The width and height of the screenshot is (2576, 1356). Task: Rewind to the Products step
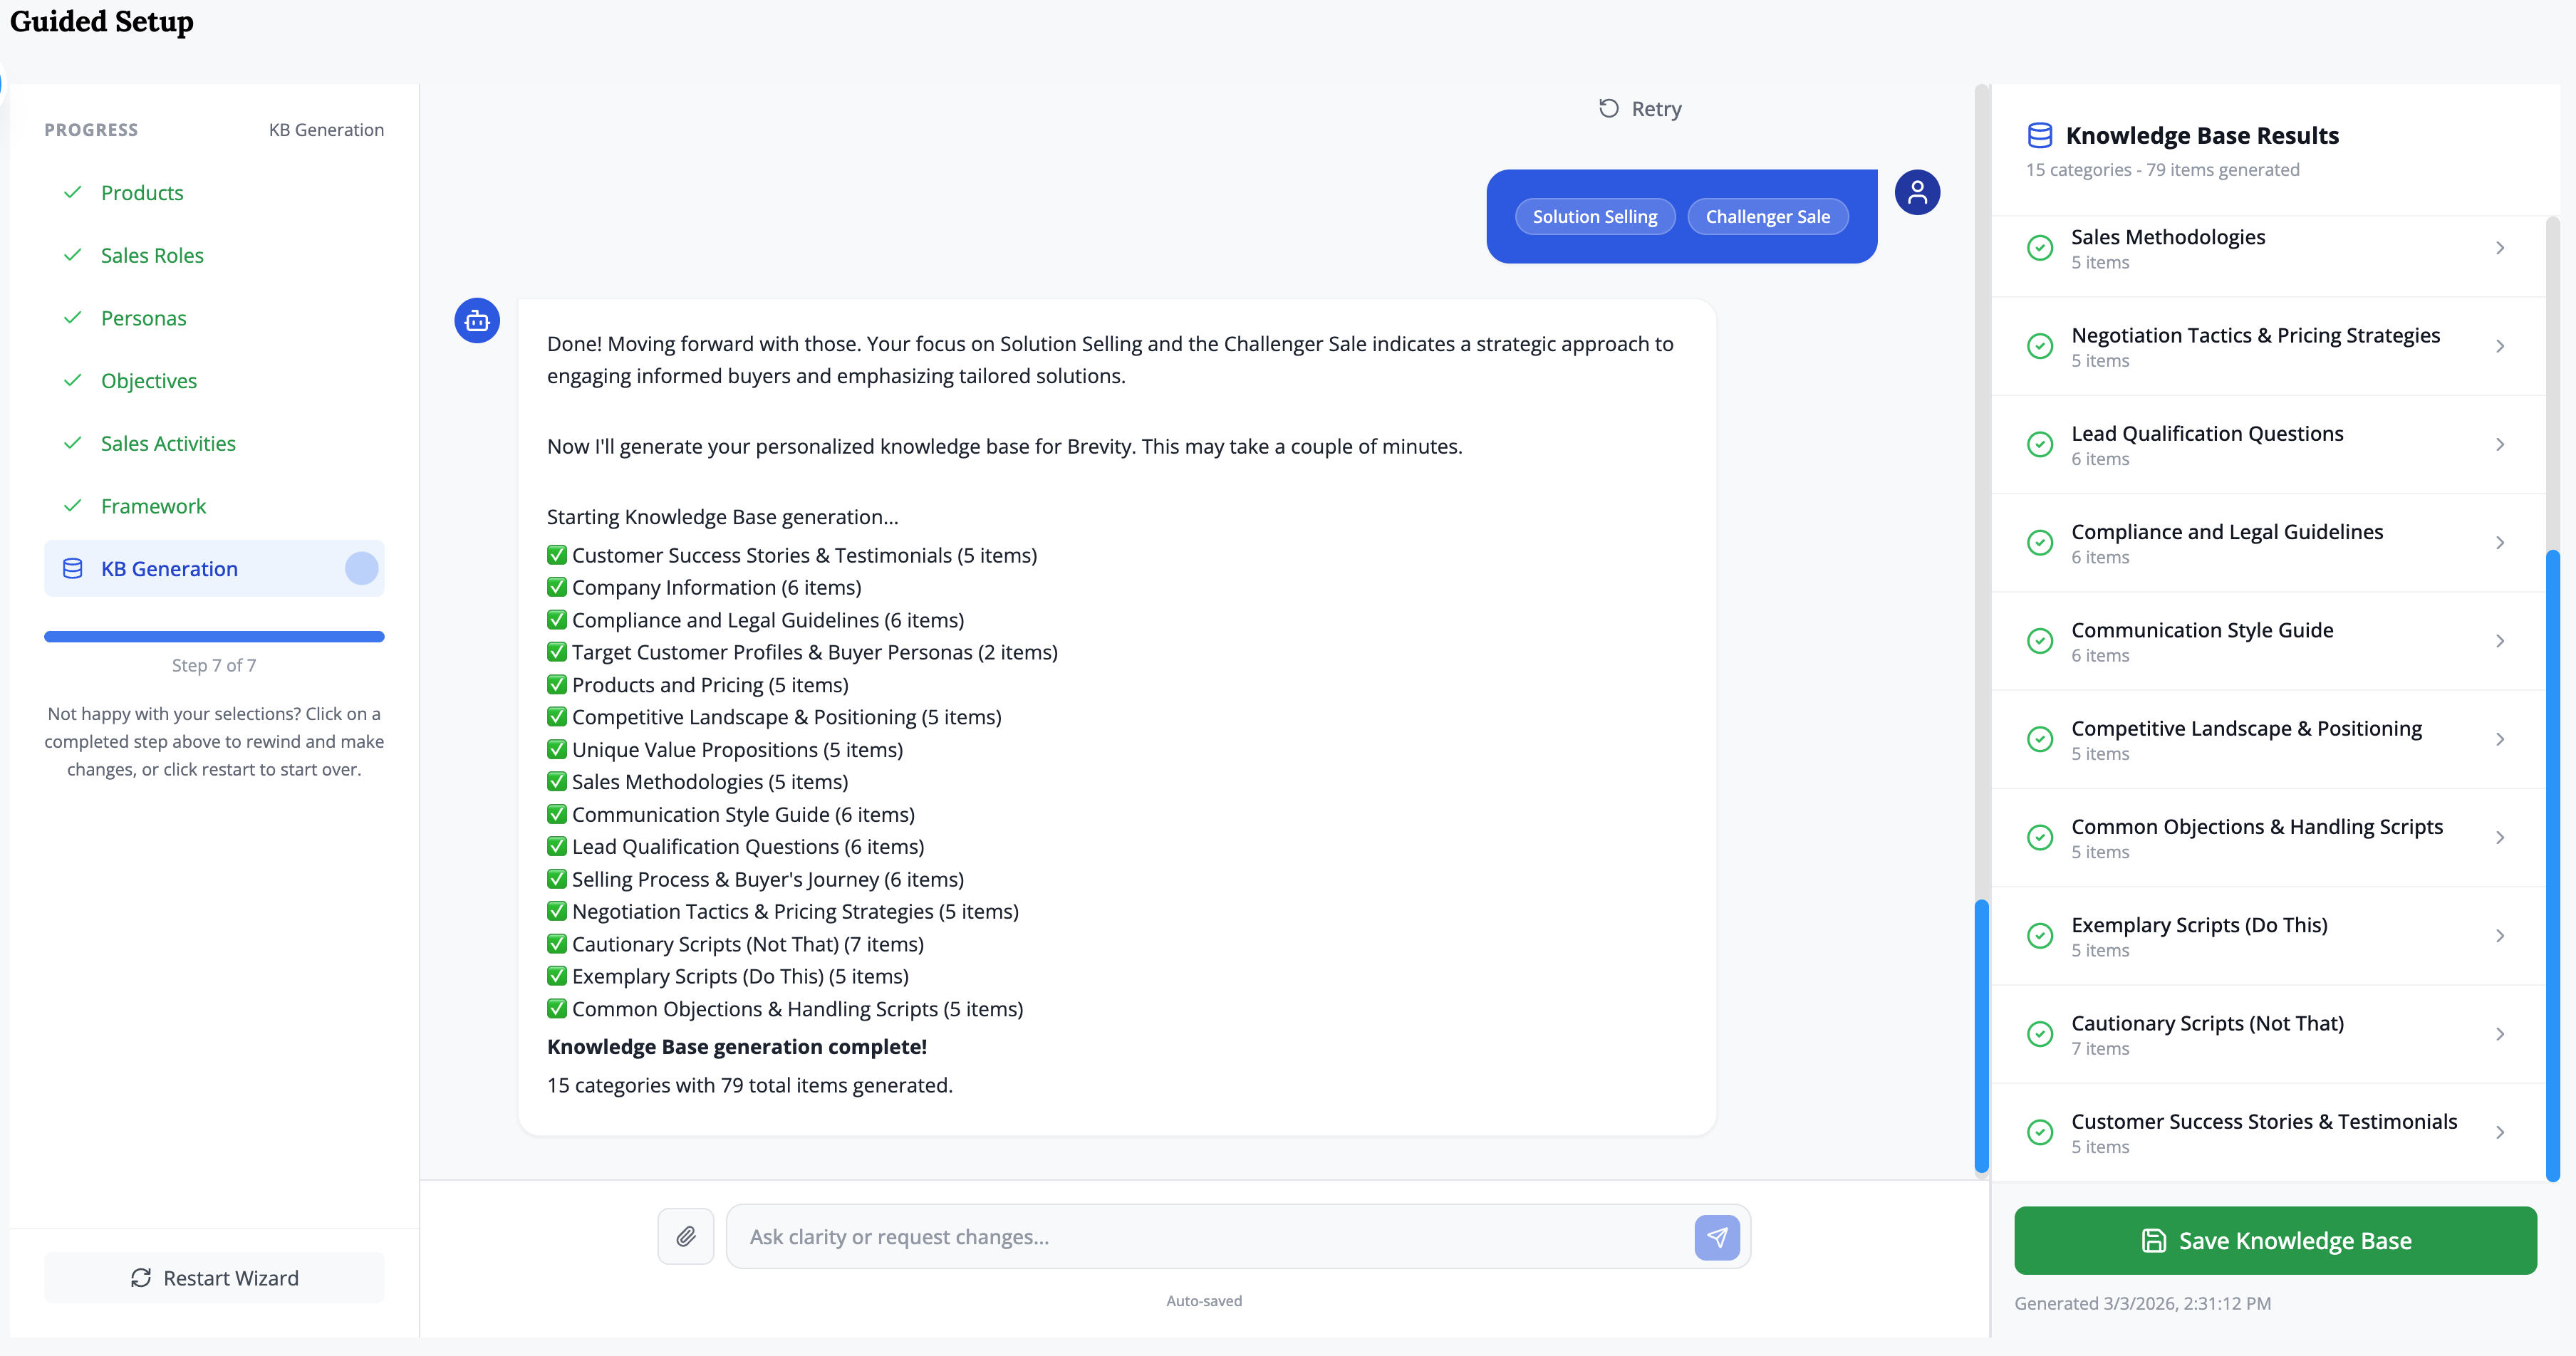pos(142,193)
